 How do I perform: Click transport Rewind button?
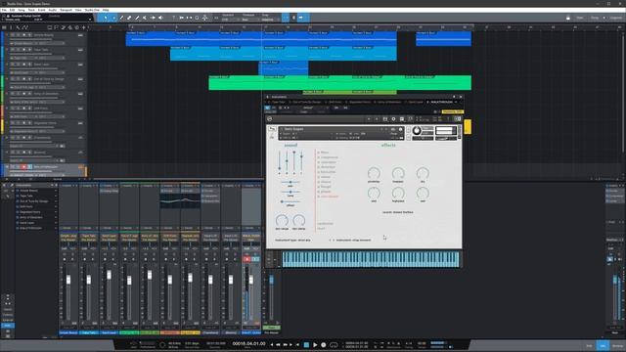coord(279,345)
